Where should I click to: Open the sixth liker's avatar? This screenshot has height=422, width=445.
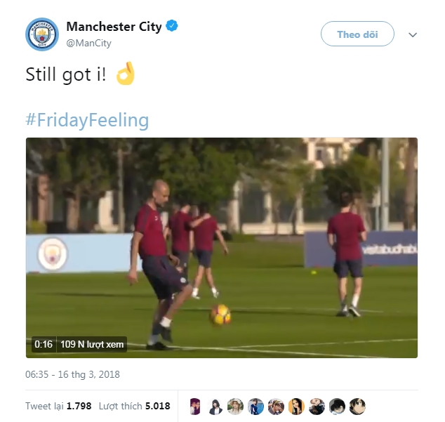[x=296, y=407]
